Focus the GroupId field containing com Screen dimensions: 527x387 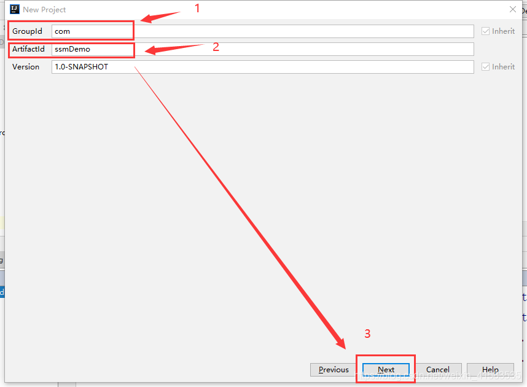tap(262, 31)
